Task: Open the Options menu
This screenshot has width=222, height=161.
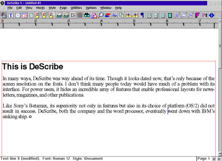Action: (91, 8)
